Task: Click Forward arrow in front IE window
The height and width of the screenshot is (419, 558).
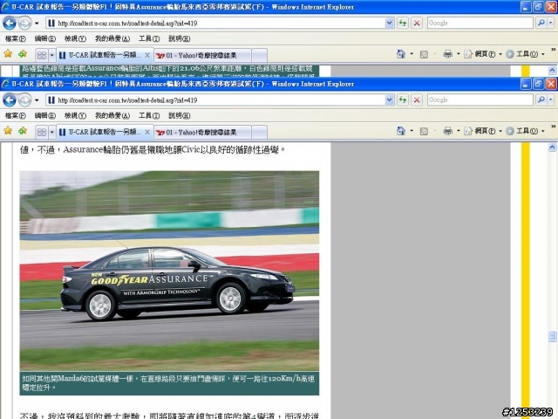Action: pos(24,100)
